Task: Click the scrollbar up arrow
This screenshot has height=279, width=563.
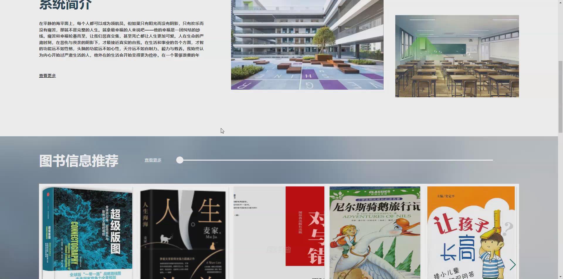Action: [x=560, y=2]
